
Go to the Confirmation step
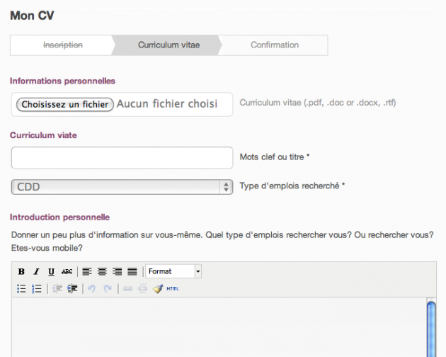(x=275, y=45)
